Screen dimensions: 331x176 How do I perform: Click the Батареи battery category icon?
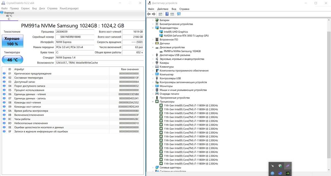[157, 20]
